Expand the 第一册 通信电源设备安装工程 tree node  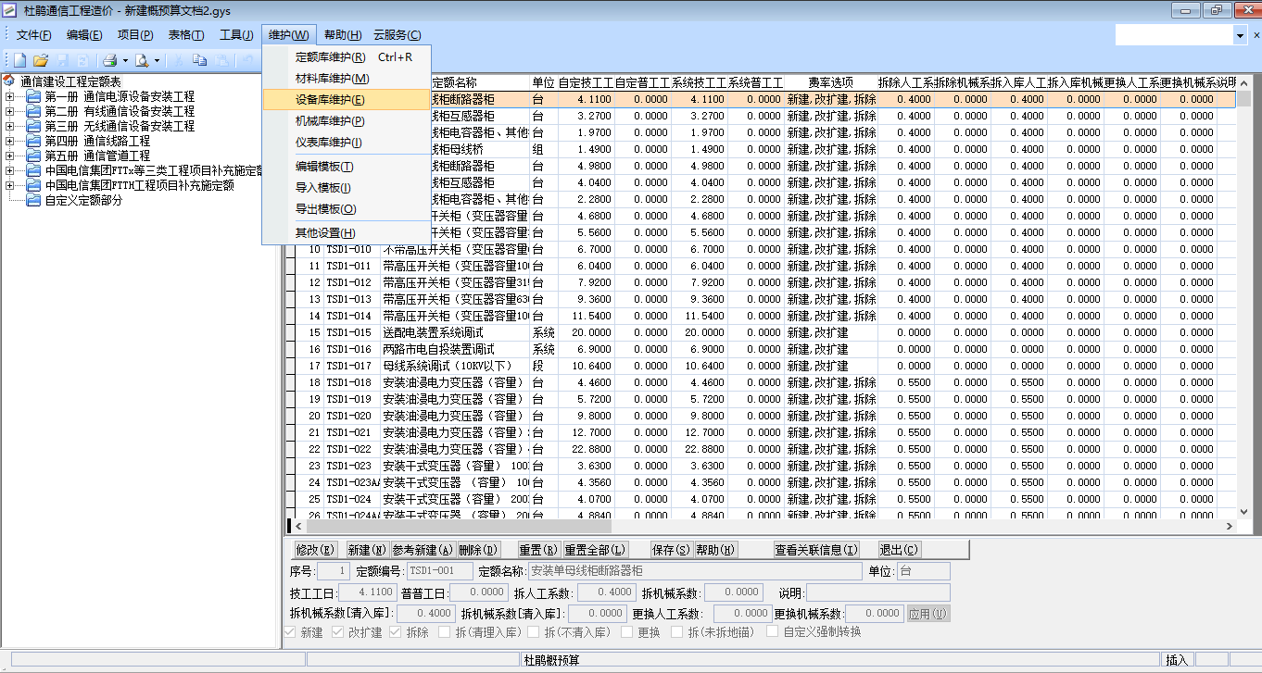coord(10,96)
